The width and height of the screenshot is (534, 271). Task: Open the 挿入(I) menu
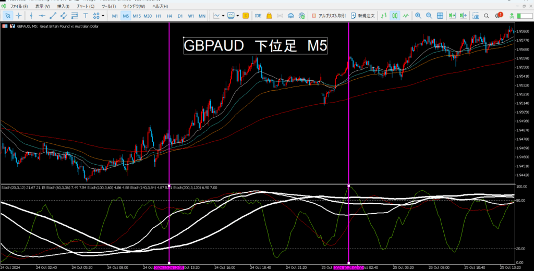pos(63,6)
